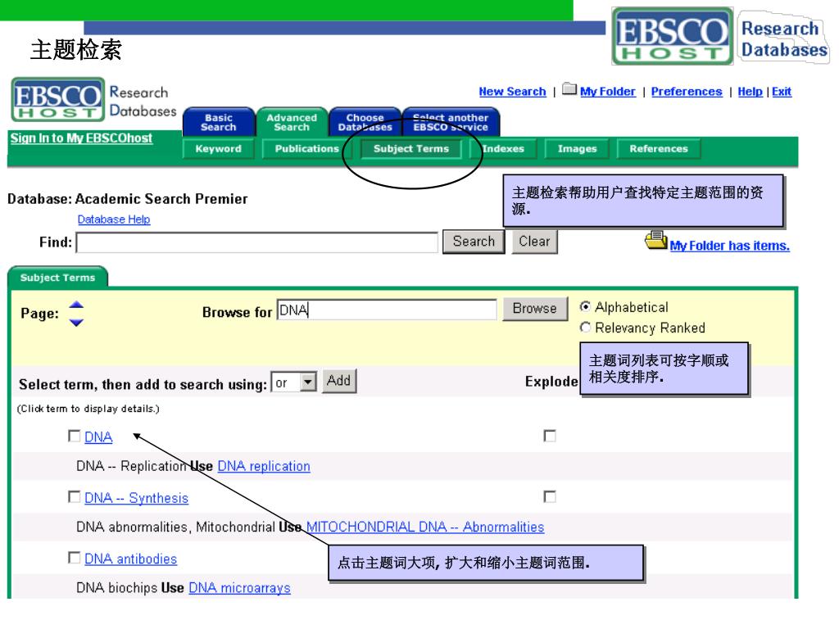Screen dimensions: 839x629
Task: Click the Keyword sub-tab
Action: (x=218, y=149)
